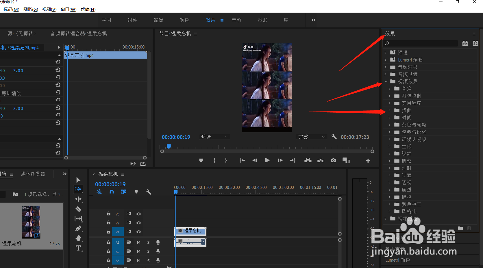Viewport: 483px width, 268px height.
Task: Open the 媒体浏览器 panel tab
Action: 33,174
